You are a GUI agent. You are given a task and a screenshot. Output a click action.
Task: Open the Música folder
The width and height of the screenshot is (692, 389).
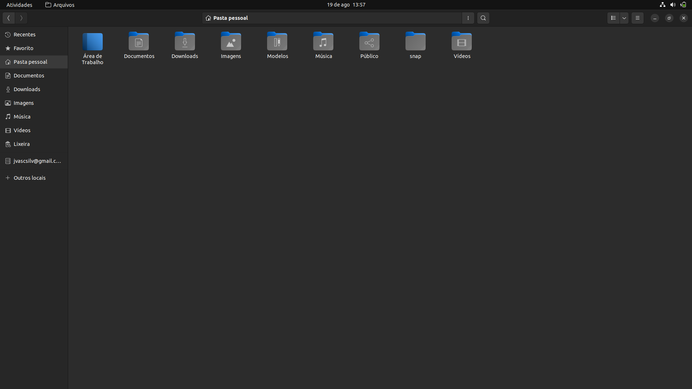[323, 43]
